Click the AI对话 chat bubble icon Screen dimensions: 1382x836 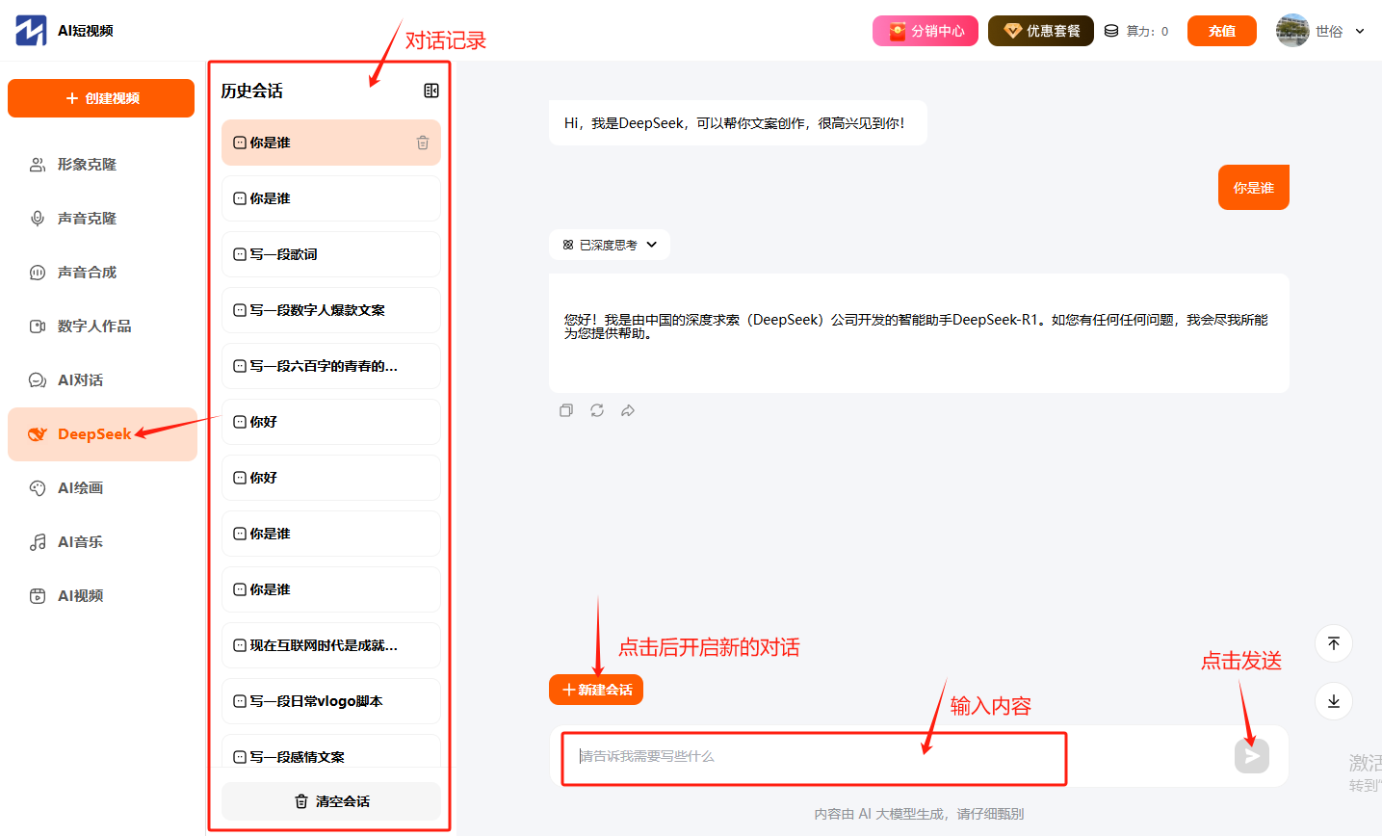[x=38, y=380]
